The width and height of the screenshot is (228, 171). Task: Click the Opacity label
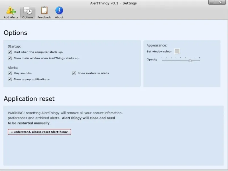coord(152,60)
